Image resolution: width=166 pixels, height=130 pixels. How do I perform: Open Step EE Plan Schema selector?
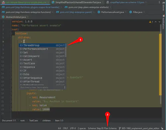[x=102, y=128]
